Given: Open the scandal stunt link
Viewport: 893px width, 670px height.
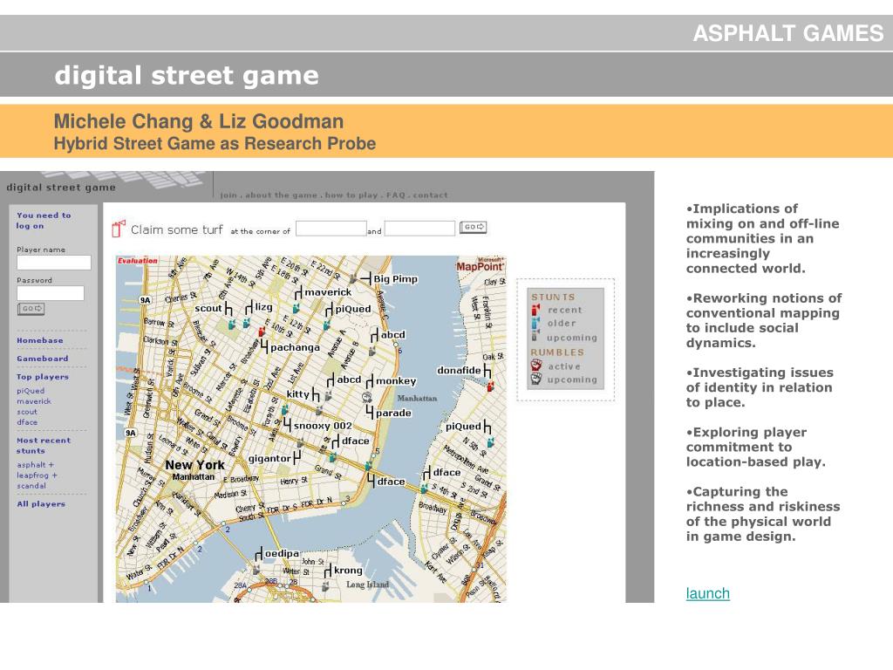Looking at the screenshot, I should [31, 486].
